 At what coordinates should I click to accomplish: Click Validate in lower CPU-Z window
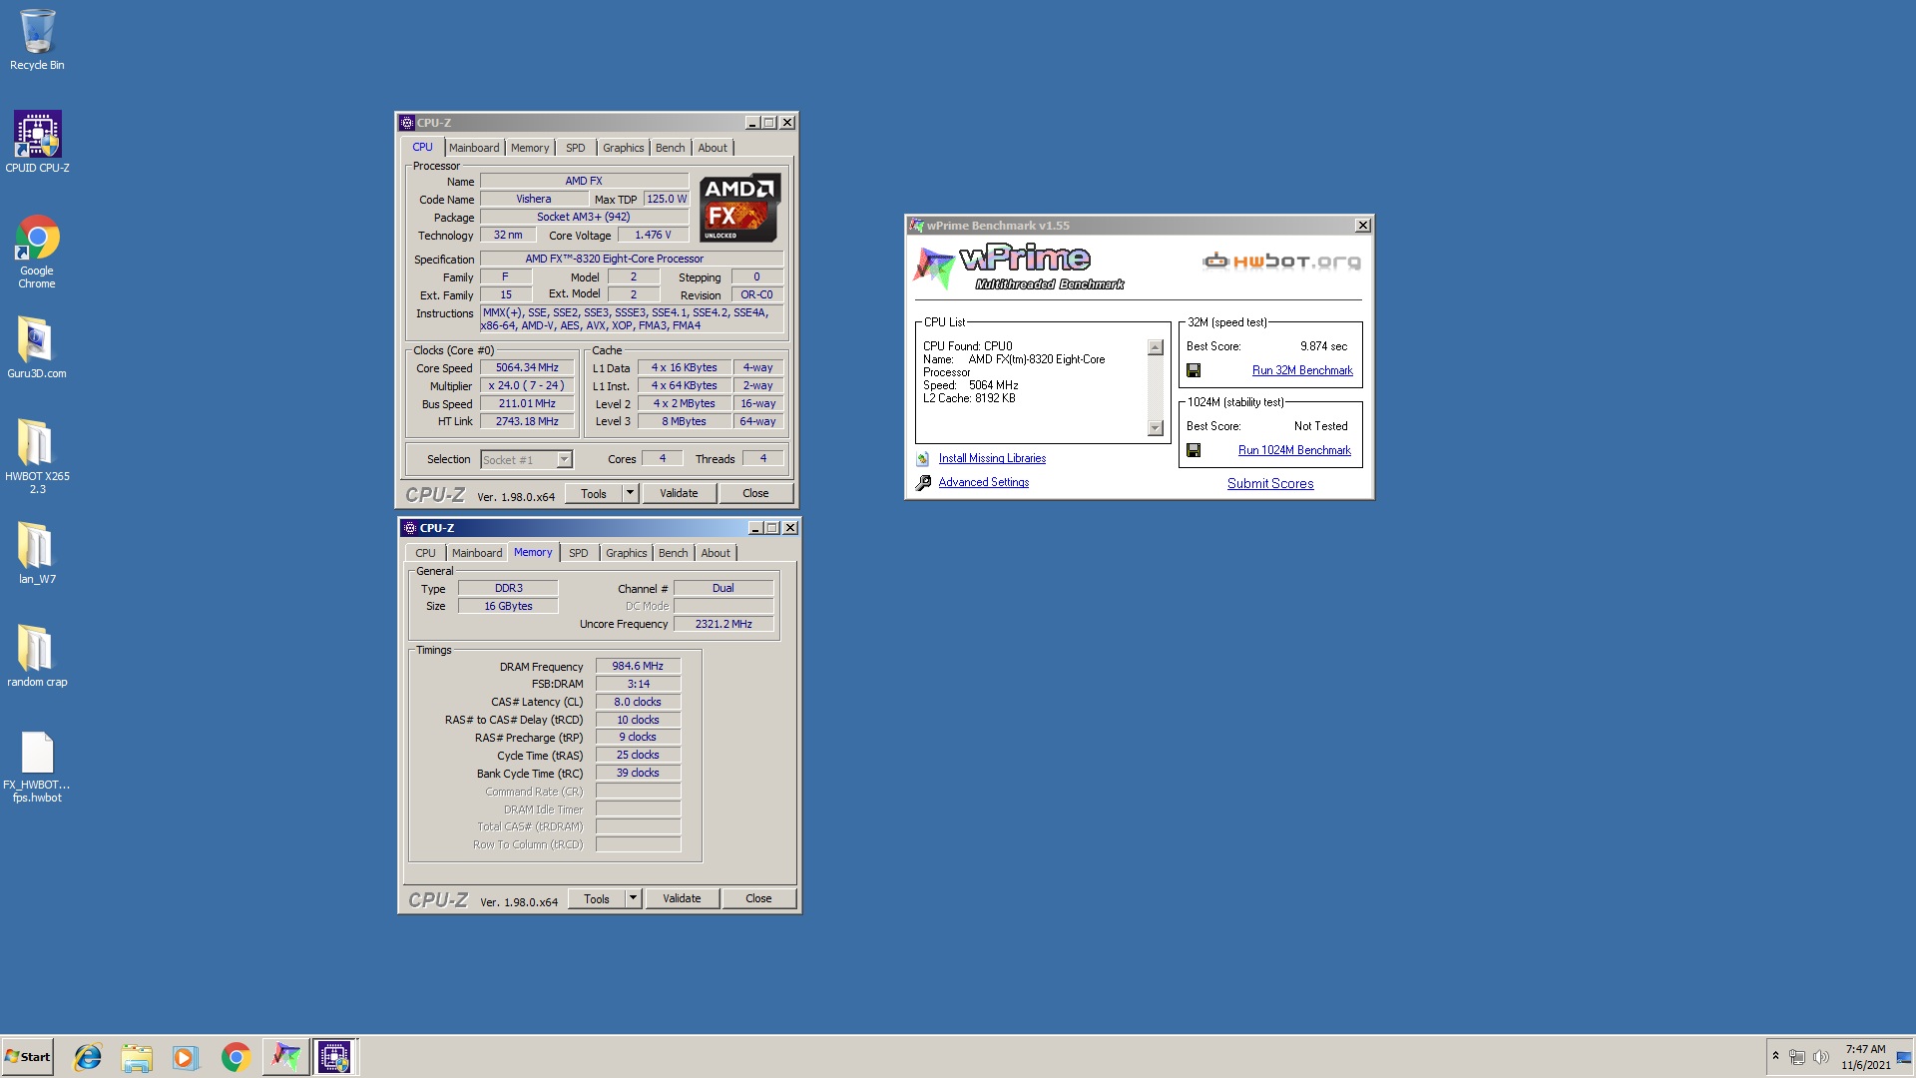coord(682,898)
